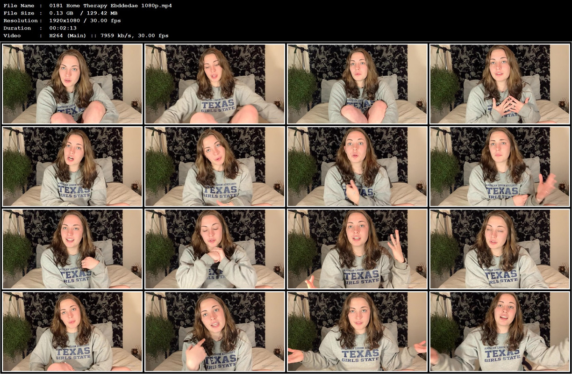Select the third thumbnail in the second row

pos(357,167)
